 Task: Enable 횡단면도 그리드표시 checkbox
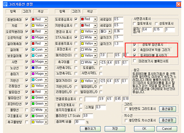tap(126, 109)
